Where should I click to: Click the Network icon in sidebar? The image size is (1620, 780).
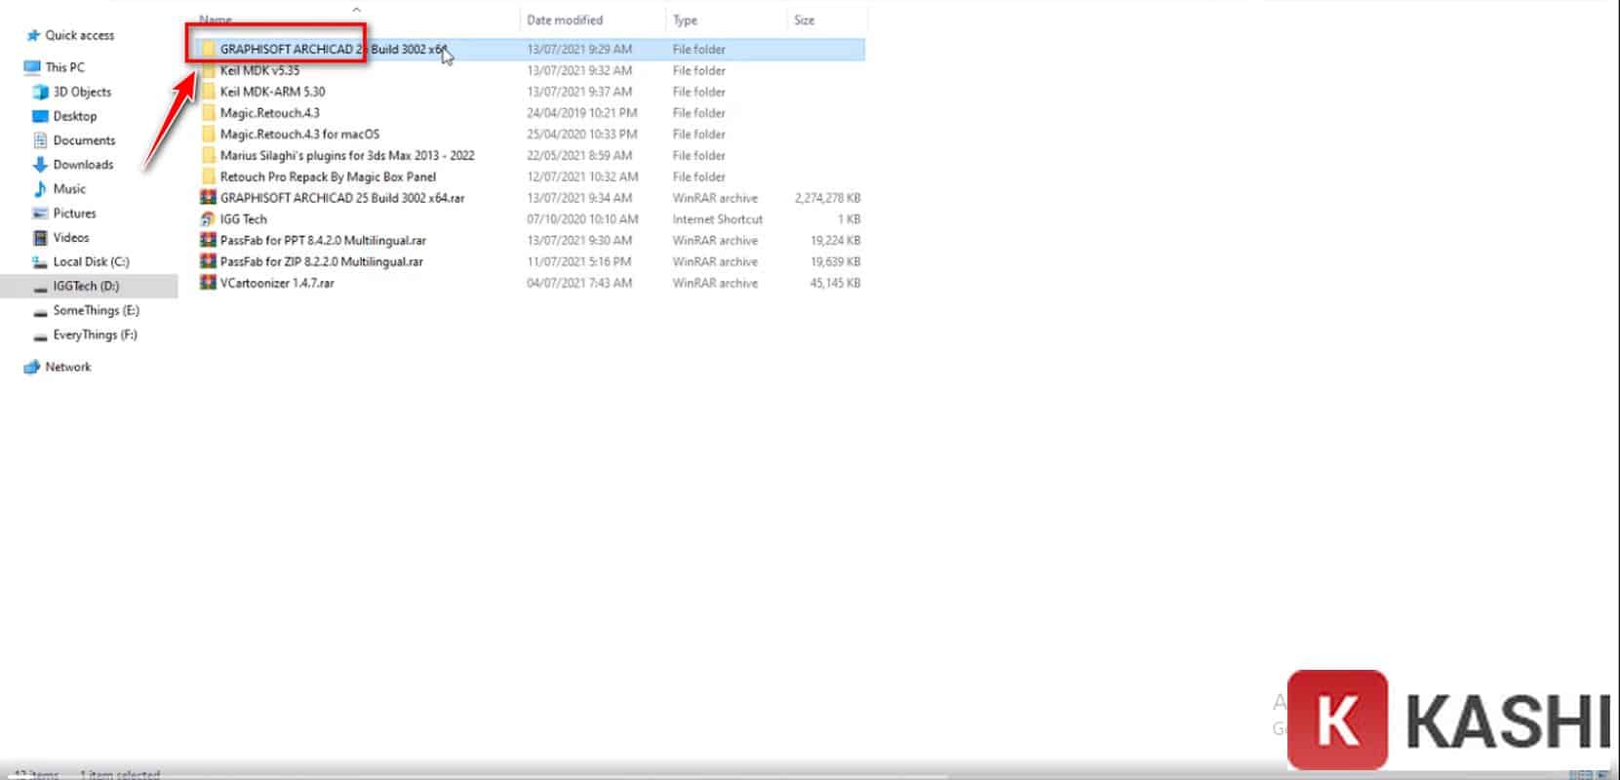coord(32,368)
